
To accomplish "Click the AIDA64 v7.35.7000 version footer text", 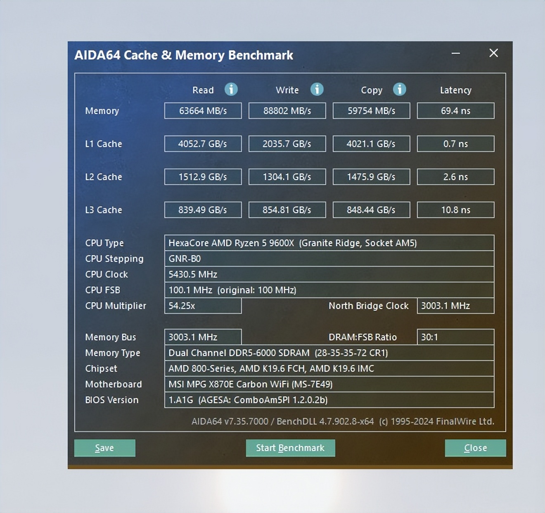I will point(343,421).
